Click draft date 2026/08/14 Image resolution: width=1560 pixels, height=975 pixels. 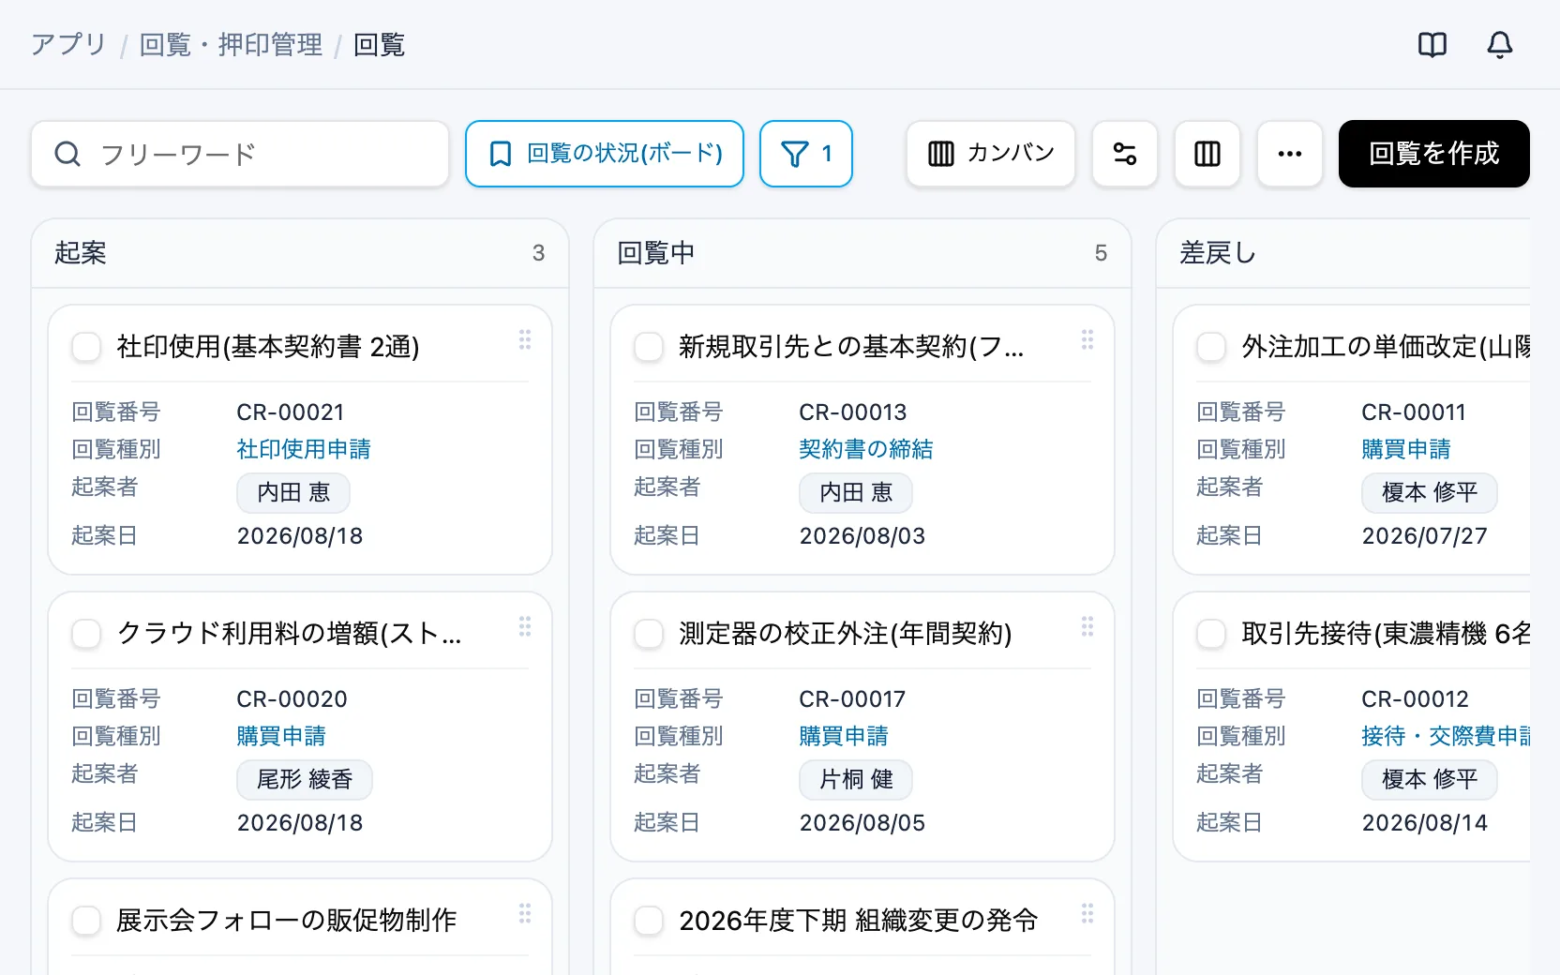1425,823
